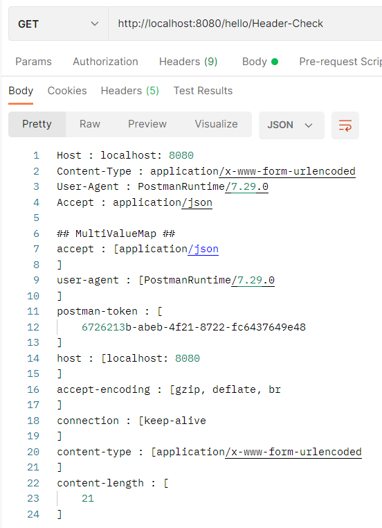The image size is (382, 528).
Task: Click the /json link on line 7
Action: coord(203,249)
